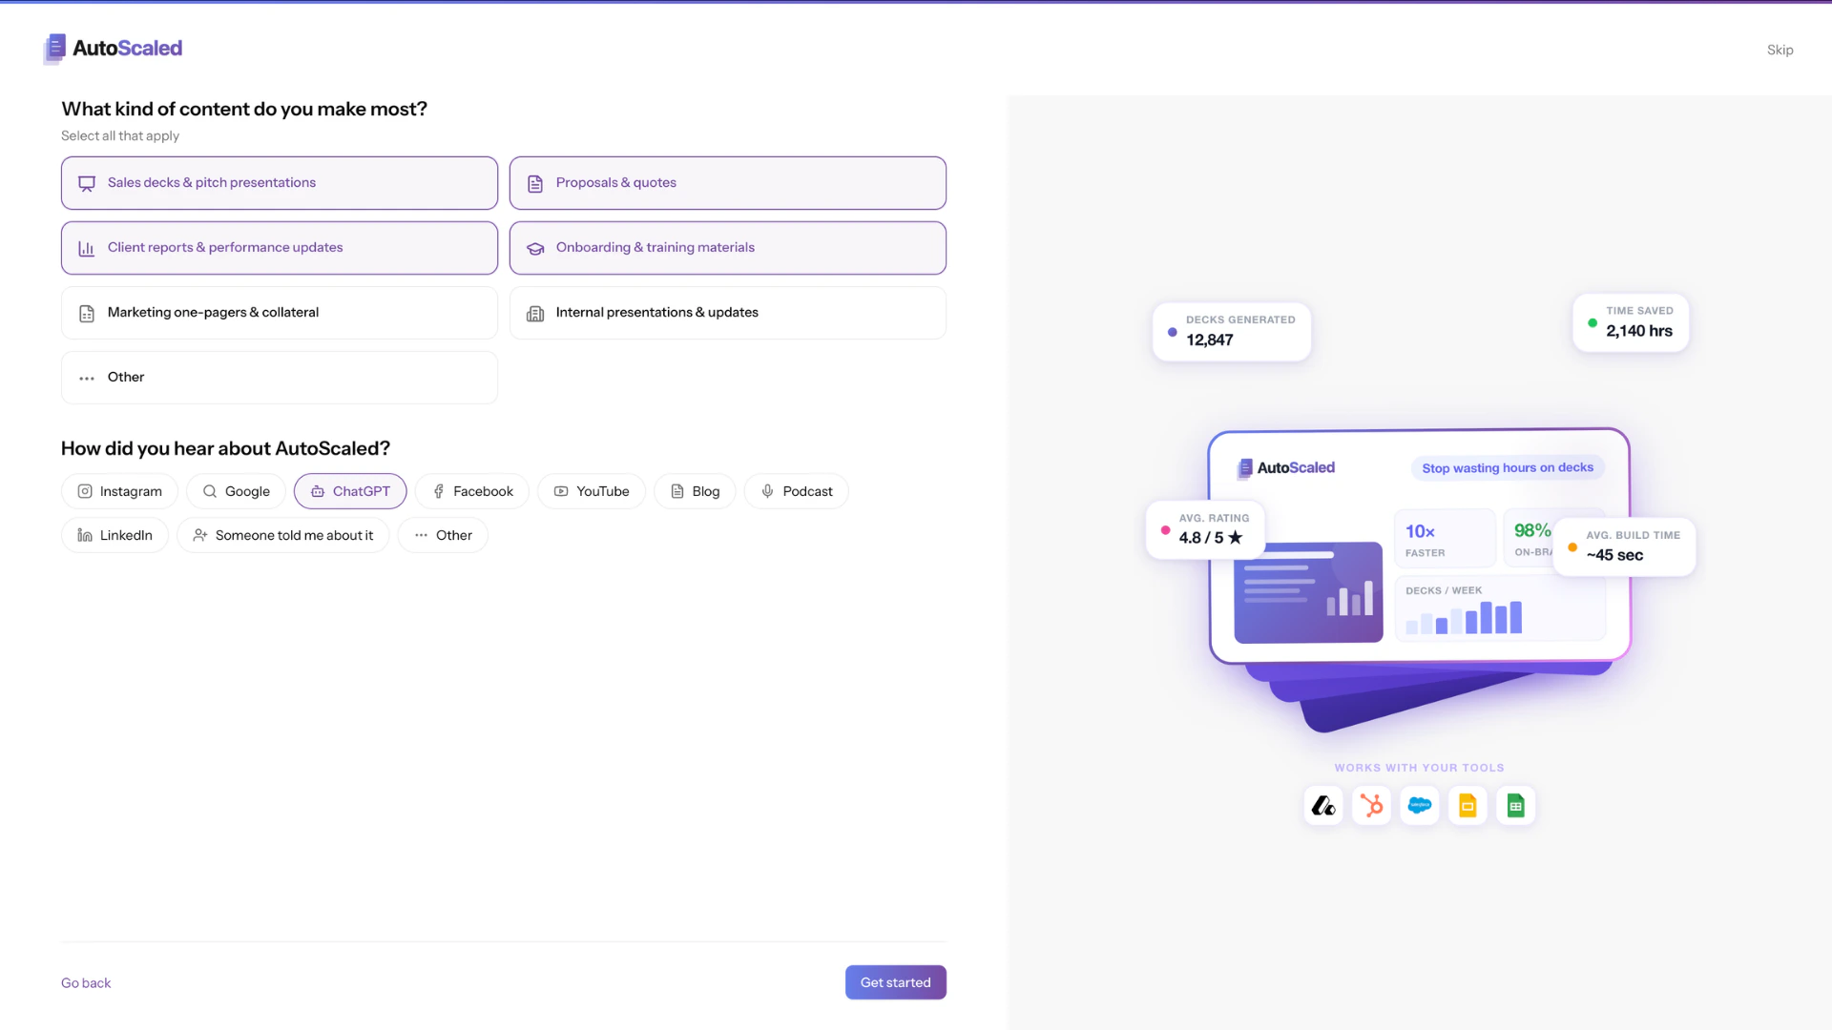Screen dimensions: 1832x1030
Task: Click the document icon on Proposals & quotes card
Action: [x=535, y=183]
